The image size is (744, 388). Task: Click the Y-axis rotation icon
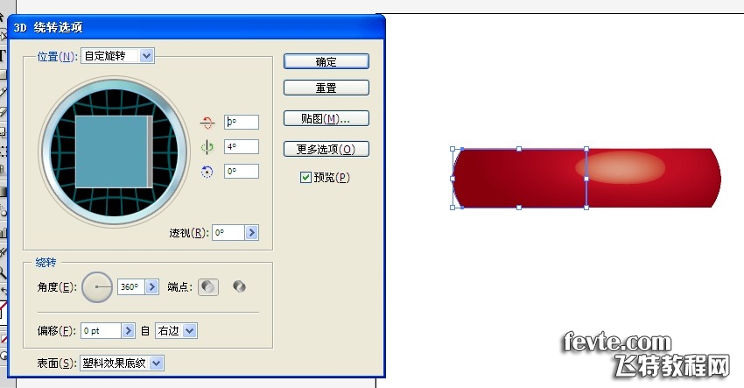coord(207,147)
